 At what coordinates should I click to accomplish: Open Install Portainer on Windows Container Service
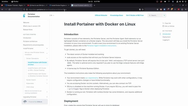pos(38,75)
